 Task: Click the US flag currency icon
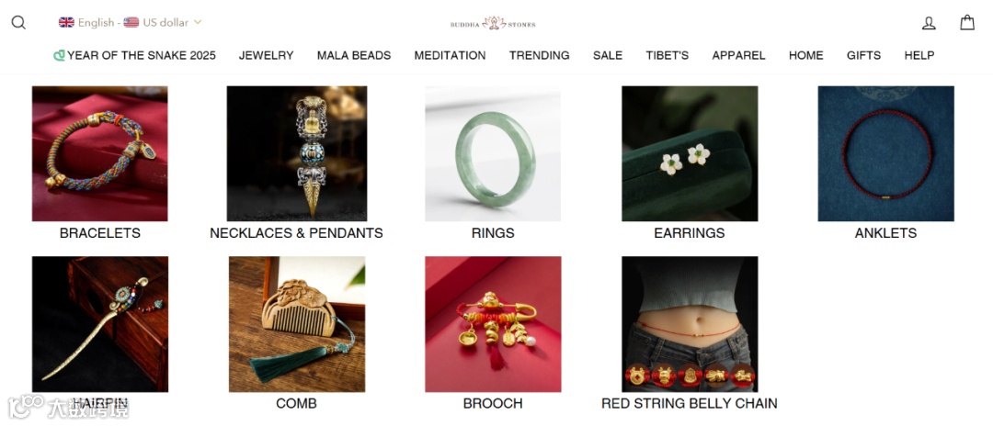[131, 22]
